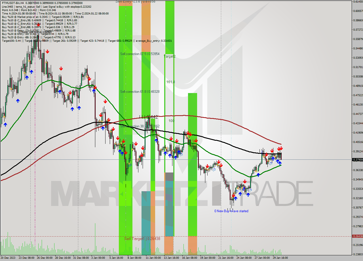363x261 pixels.
Task: Click 'Sell correction 61.8 | 0.48328' label
Action: pyautogui.click(x=140, y=92)
